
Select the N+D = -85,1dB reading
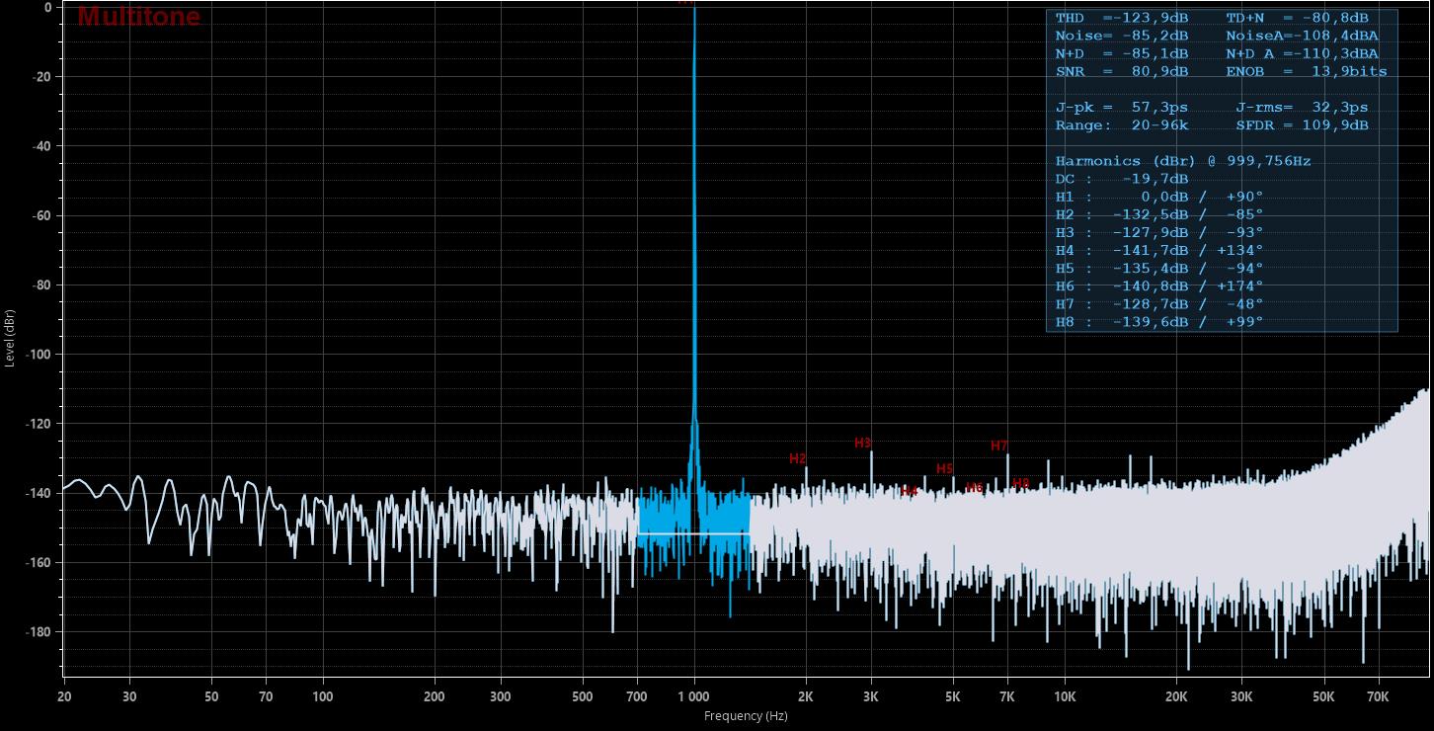(x=1122, y=54)
